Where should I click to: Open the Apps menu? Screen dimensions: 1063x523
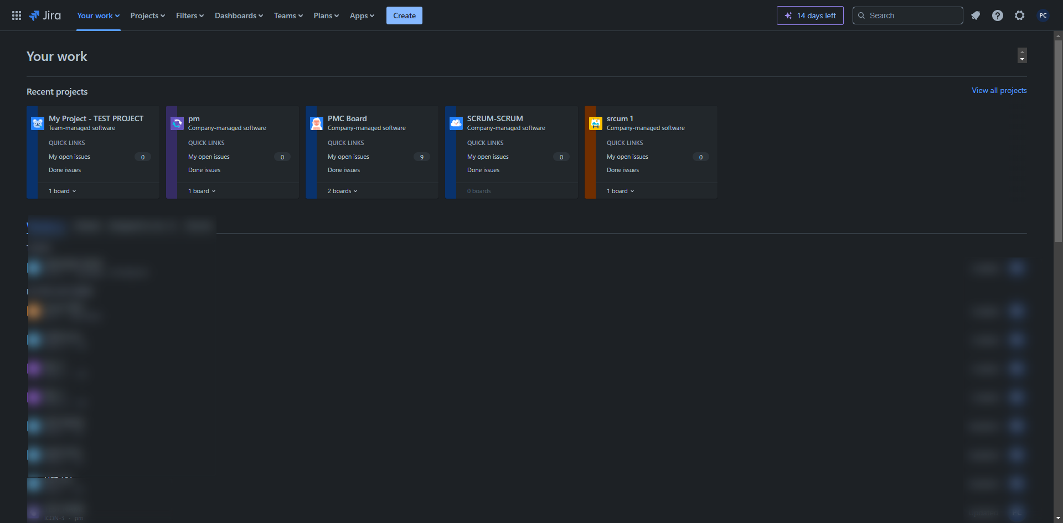point(362,15)
